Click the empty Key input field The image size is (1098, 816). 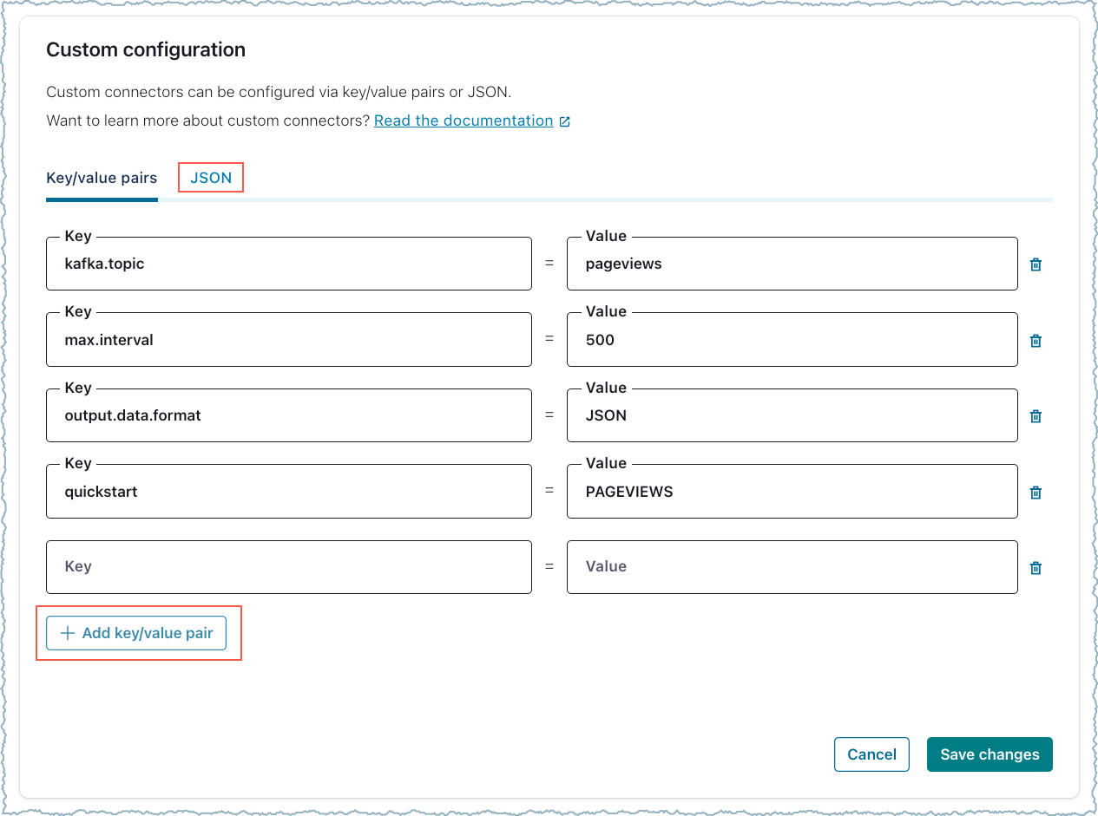point(288,567)
